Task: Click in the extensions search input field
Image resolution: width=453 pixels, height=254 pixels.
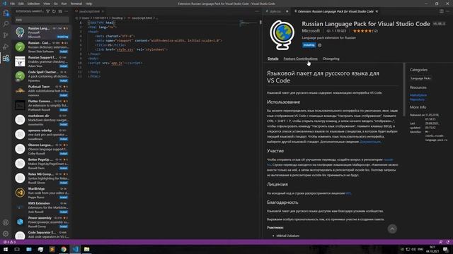Action: click(42, 20)
